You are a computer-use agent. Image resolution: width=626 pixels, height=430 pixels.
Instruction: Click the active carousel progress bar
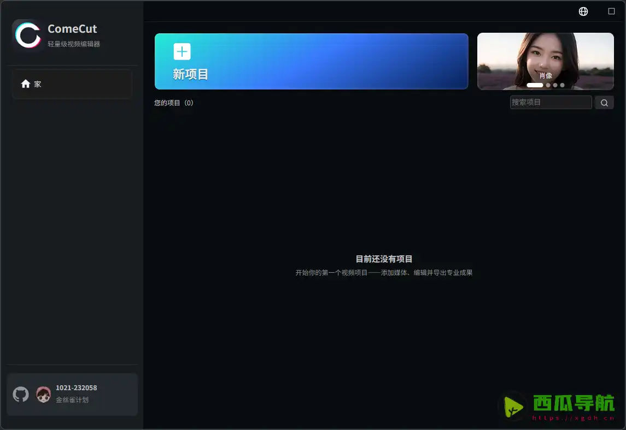click(x=535, y=85)
